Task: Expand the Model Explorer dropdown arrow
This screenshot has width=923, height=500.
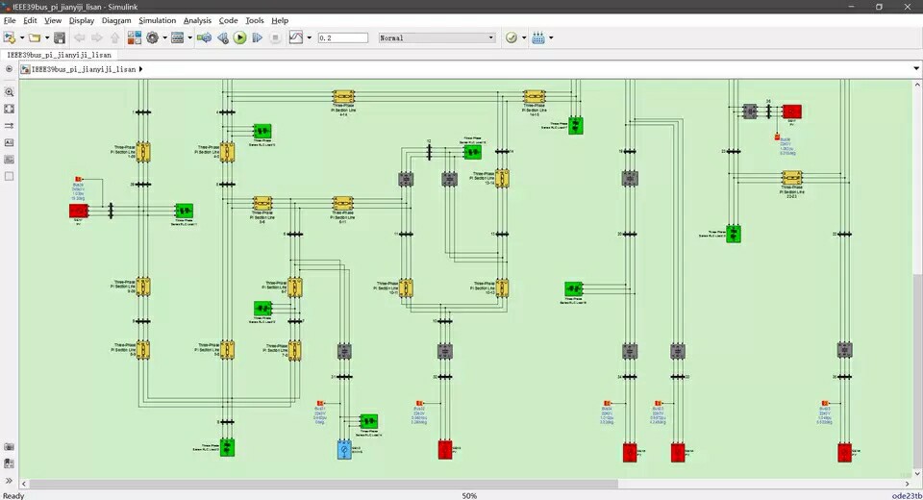Action: coord(189,37)
